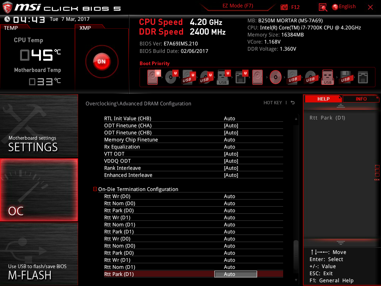Screen dimensions: 381x286
Task: Open the BIOS search icon
Action: 323,7
